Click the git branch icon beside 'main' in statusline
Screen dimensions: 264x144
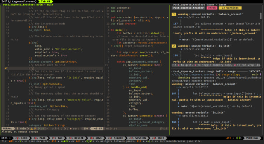(x=17, y=128)
